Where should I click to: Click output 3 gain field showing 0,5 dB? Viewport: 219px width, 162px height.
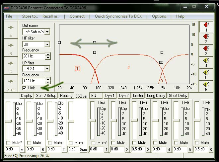point(139,149)
